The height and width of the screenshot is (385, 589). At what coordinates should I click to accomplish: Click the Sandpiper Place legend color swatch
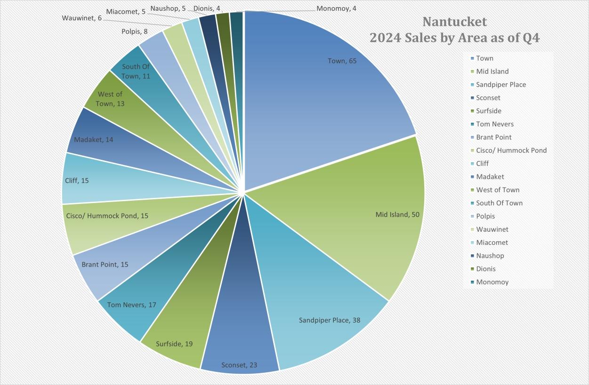472,85
